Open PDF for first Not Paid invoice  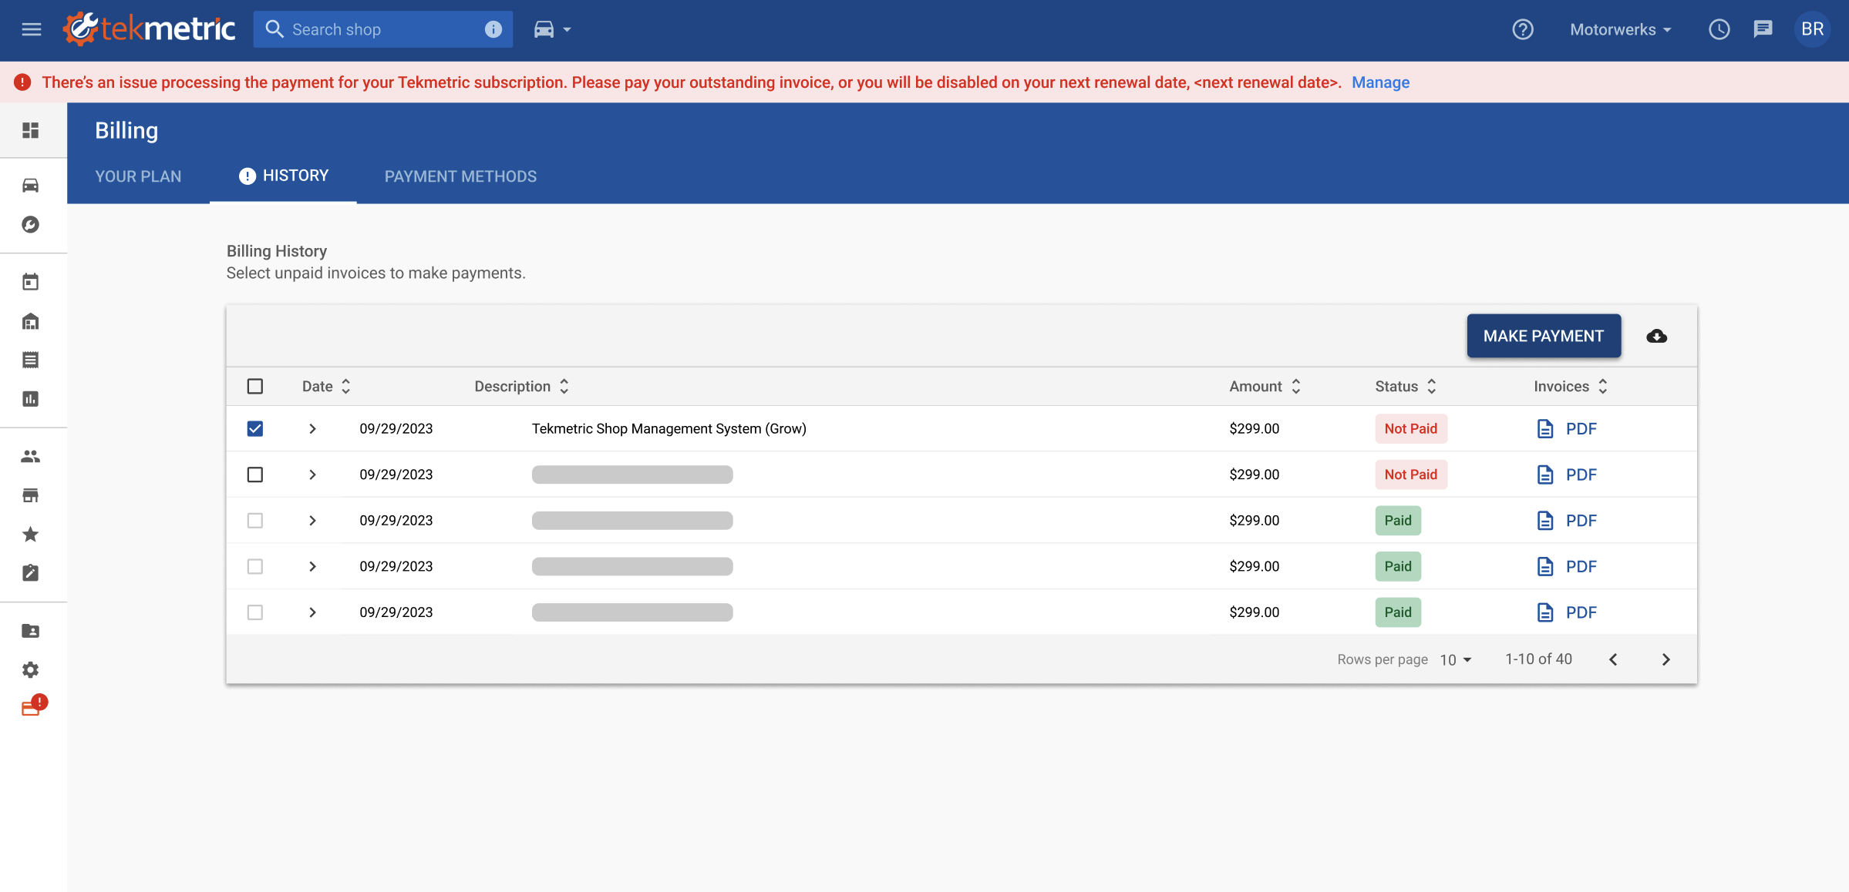(x=1566, y=428)
